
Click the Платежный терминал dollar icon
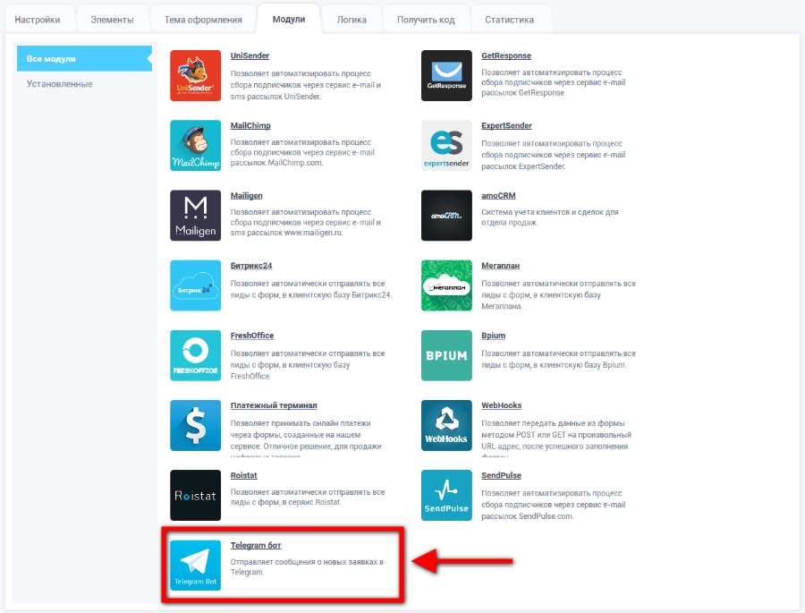click(195, 425)
